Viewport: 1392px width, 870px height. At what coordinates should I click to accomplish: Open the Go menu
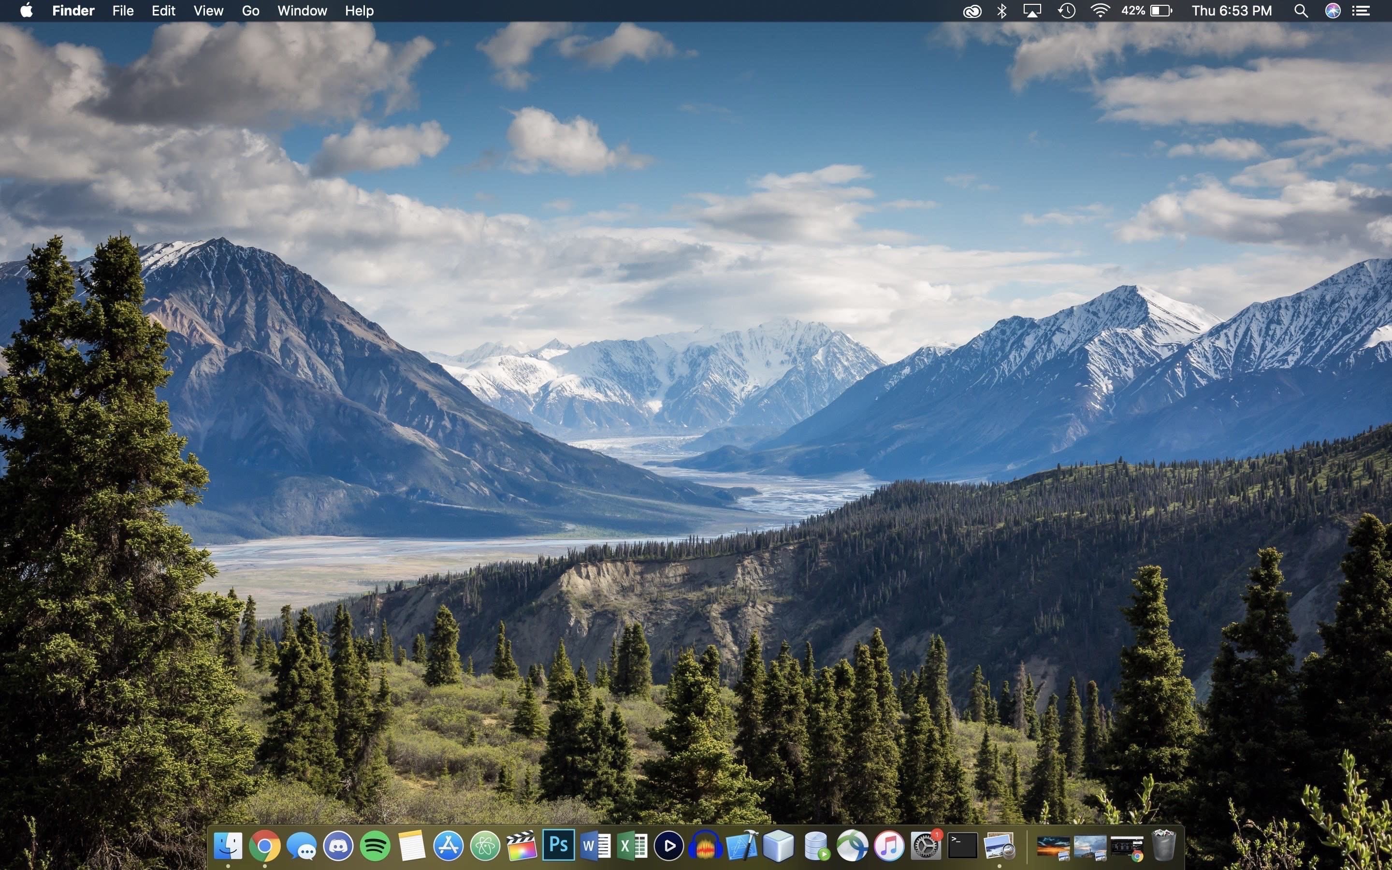(x=250, y=10)
